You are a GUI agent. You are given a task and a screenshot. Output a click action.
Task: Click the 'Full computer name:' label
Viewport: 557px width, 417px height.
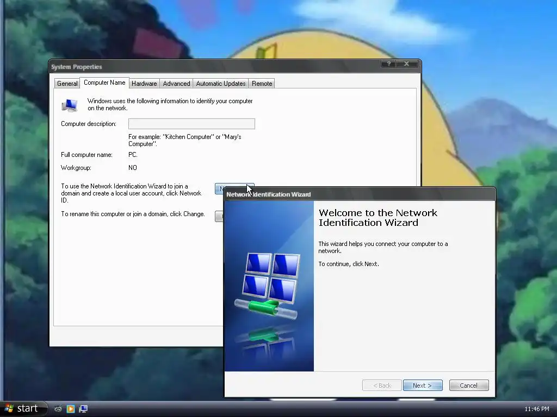[x=86, y=155]
